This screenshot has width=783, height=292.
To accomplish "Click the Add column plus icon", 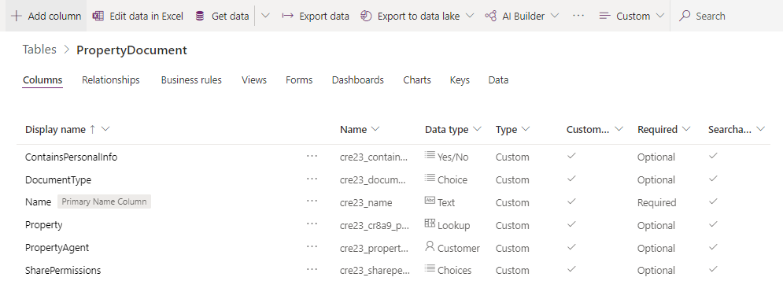I will point(17,16).
